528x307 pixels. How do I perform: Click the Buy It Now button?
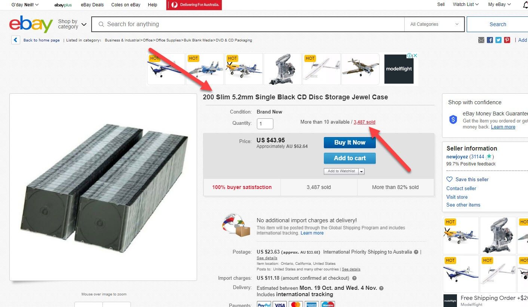coord(350,142)
